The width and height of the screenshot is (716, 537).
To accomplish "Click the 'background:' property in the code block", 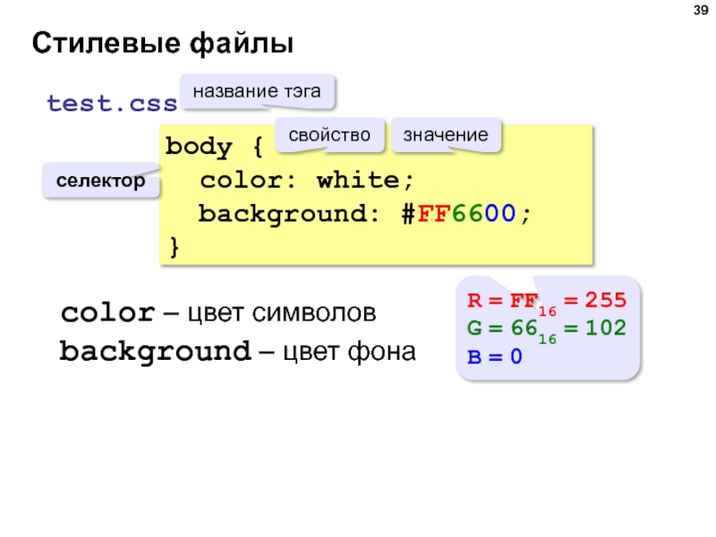I will pos(289,214).
